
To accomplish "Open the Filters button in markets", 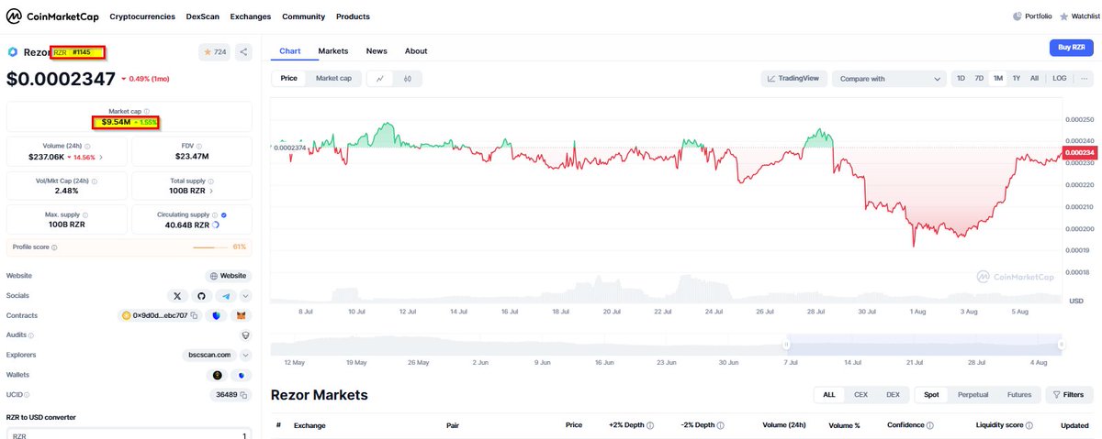I will click(x=1069, y=395).
